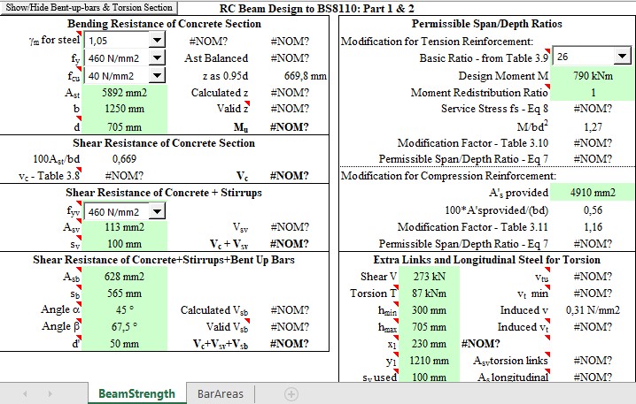Image resolution: width=636 pixels, height=404 pixels.
Task: Click the Mu #NOM? result cell
Action: [x=290, y=127]
